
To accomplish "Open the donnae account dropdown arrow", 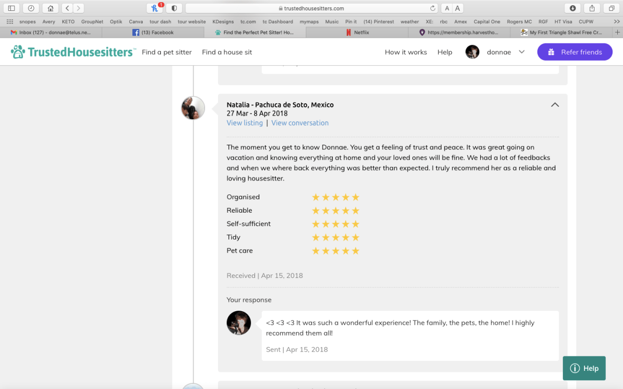I will pos(522,52).
